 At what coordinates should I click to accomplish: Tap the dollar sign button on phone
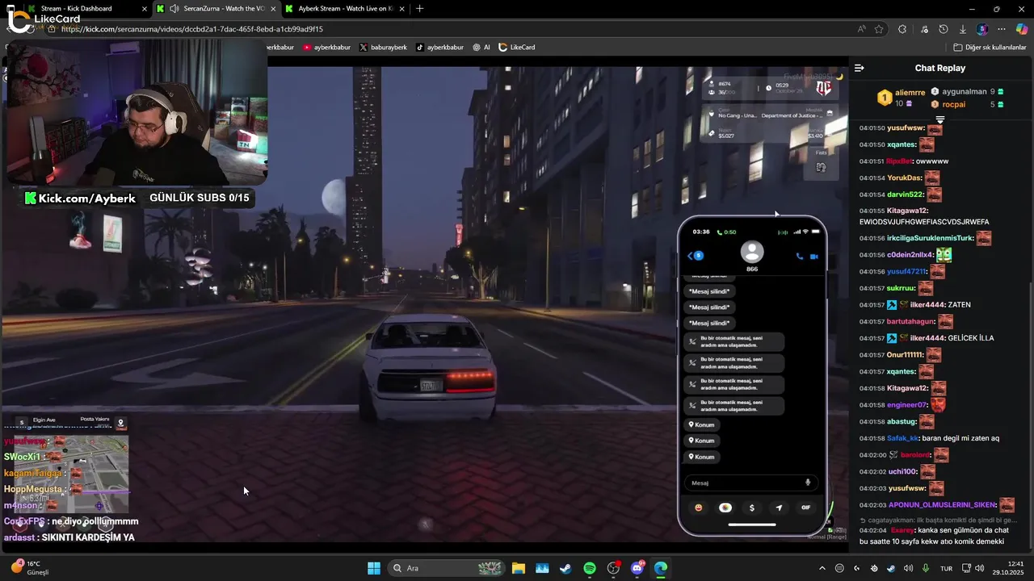coord(752,508)
